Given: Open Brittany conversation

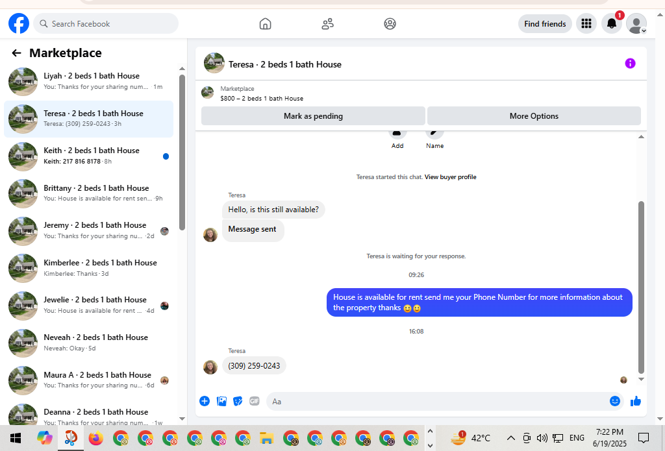Looking at the screenshot, I should coord(89,193).
